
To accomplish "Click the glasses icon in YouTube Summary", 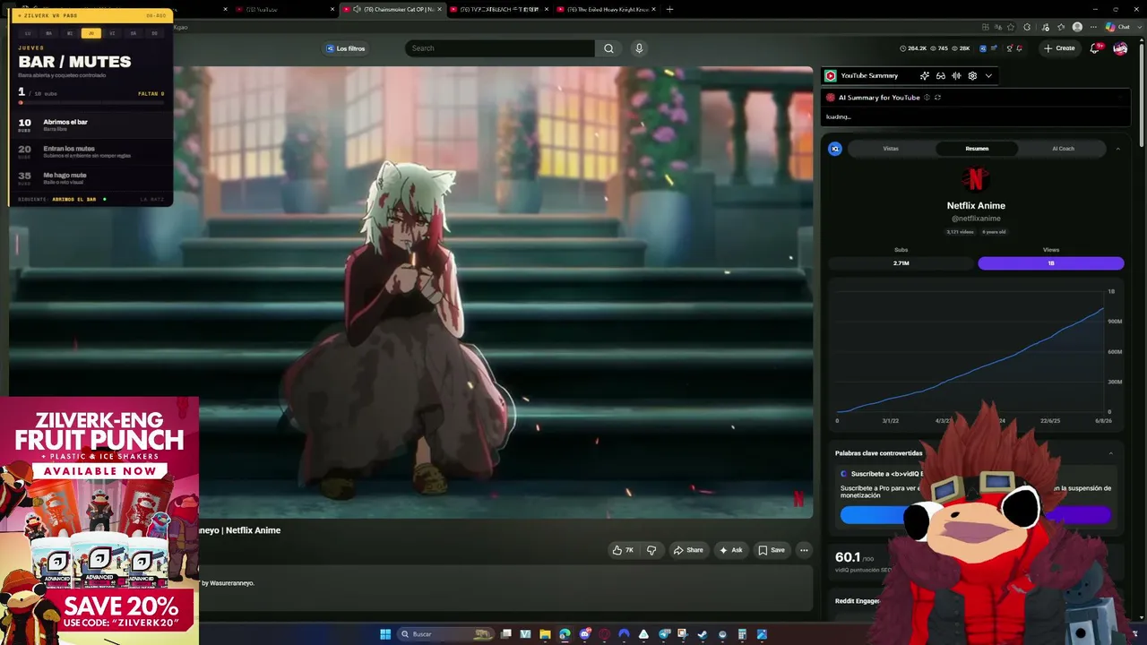I will coord(941,76).
